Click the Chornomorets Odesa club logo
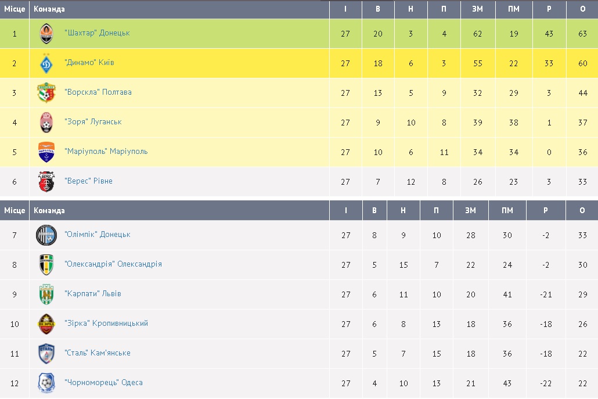598x399 pixels. coord(46,383)
